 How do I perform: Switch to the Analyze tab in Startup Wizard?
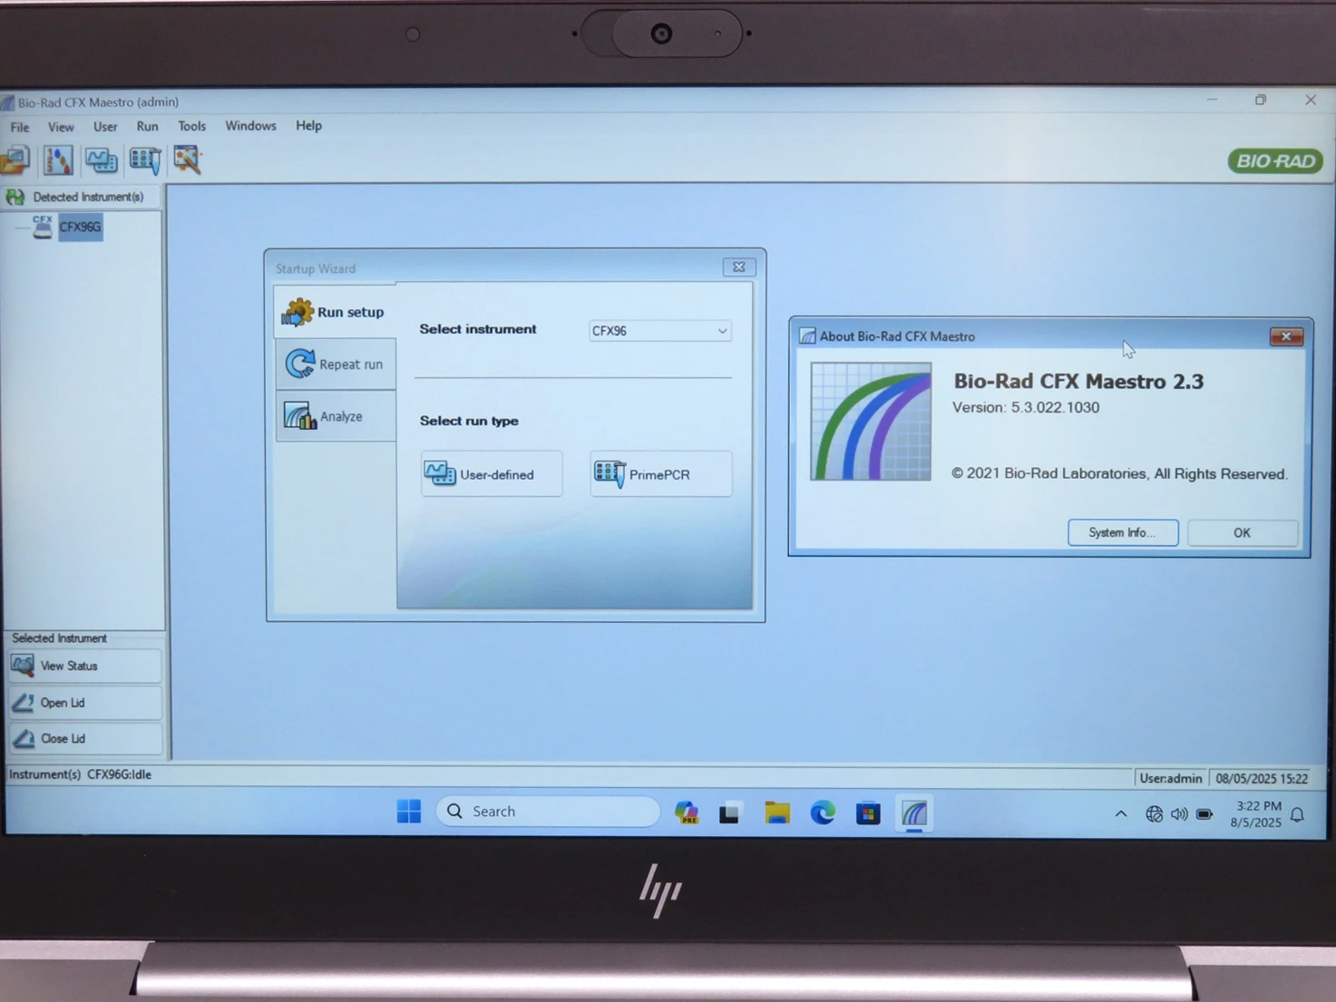point(336,417)
